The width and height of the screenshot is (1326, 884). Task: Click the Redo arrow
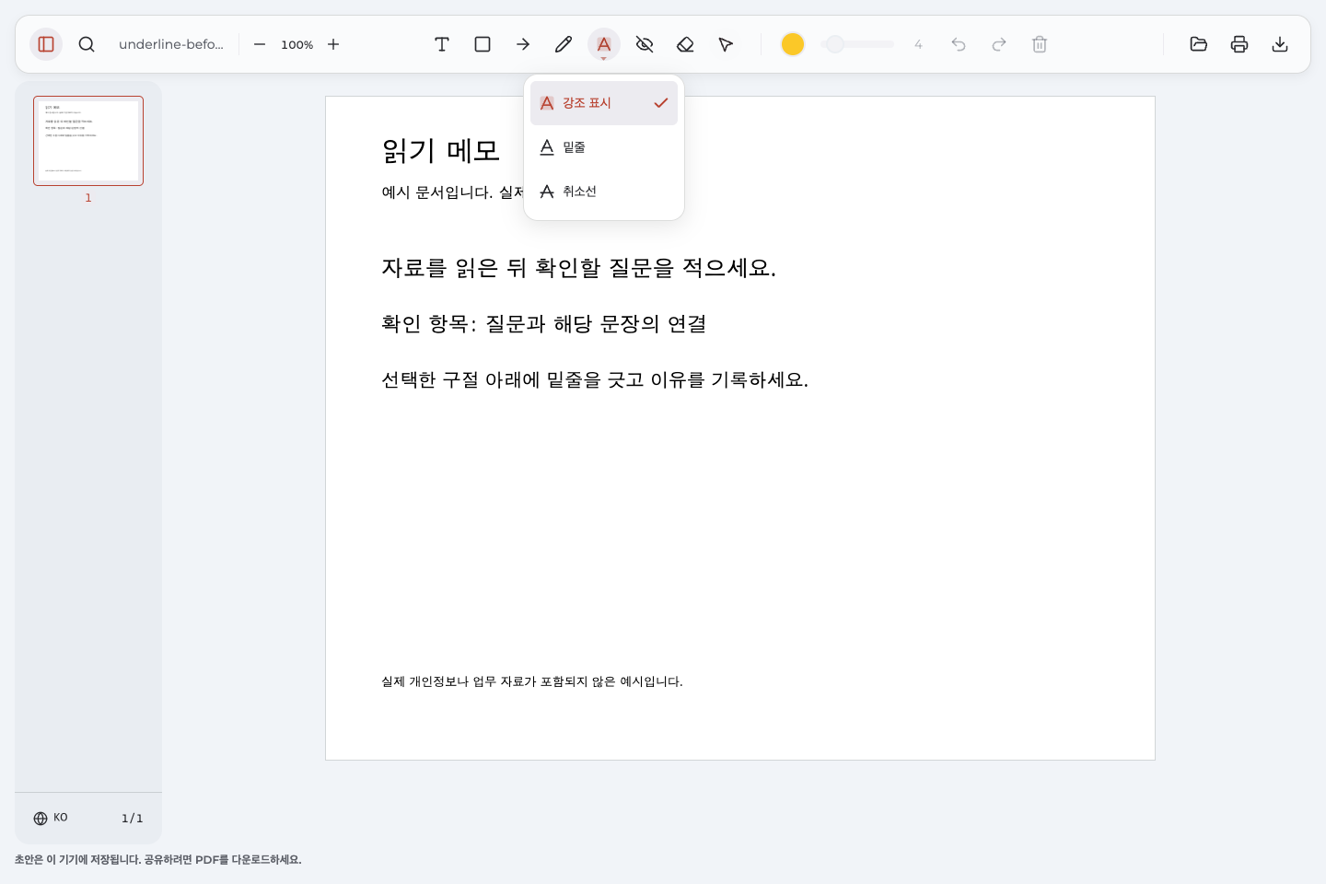[999, 44]
